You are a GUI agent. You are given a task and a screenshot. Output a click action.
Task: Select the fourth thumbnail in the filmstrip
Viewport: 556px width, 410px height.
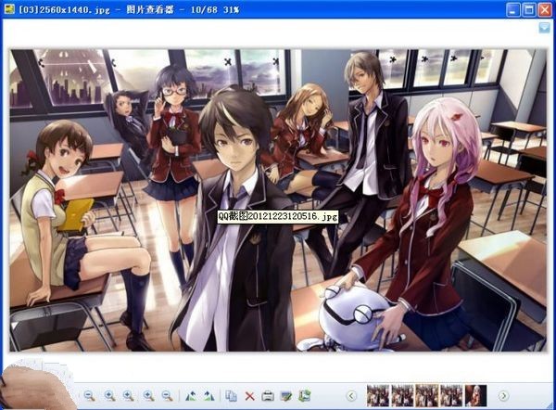pyautogui.click(x=451, y=395)
